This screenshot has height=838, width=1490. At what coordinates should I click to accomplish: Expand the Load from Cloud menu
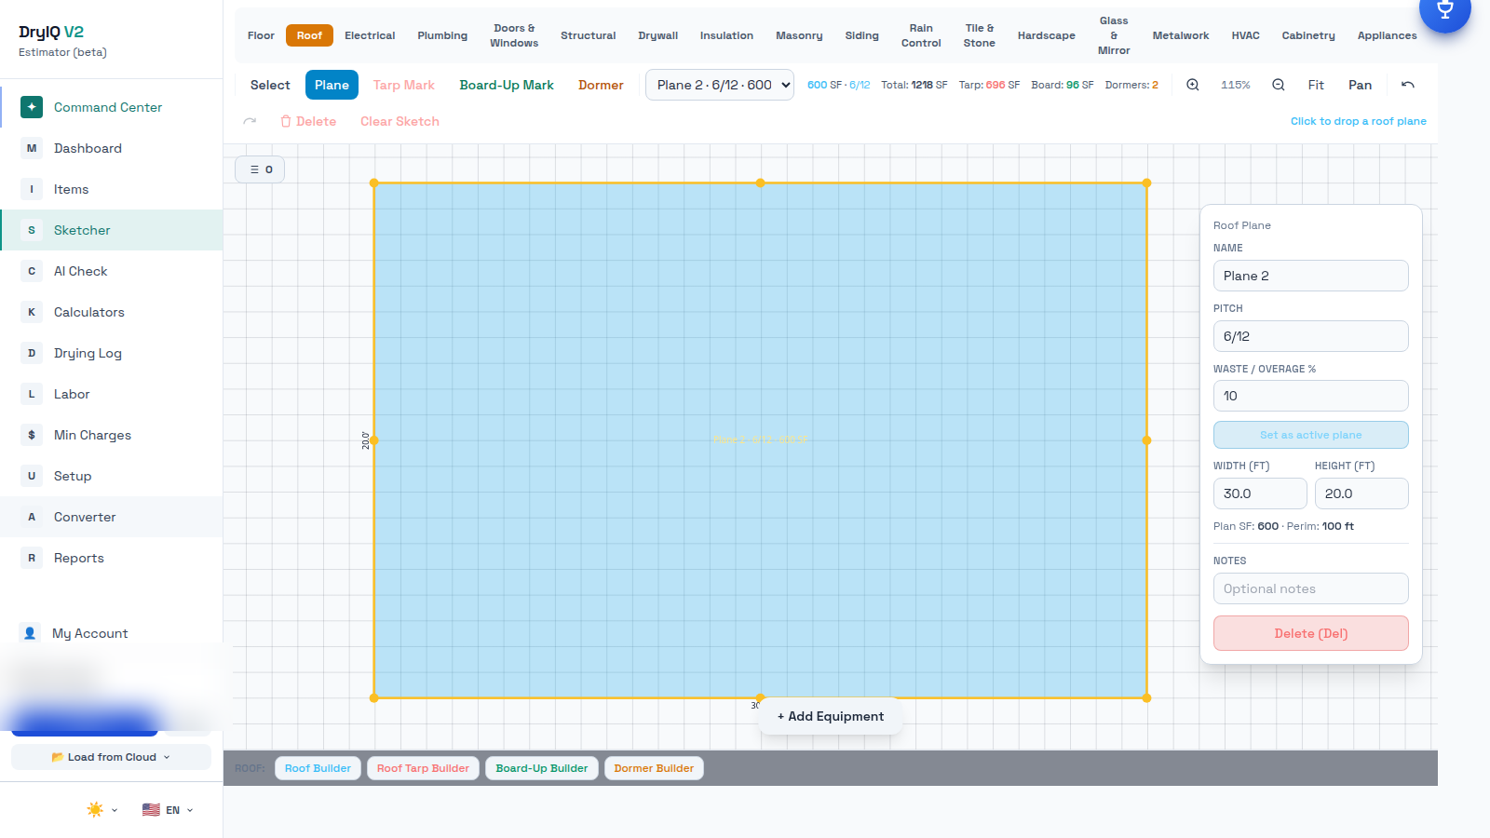[x=112, y=757]
